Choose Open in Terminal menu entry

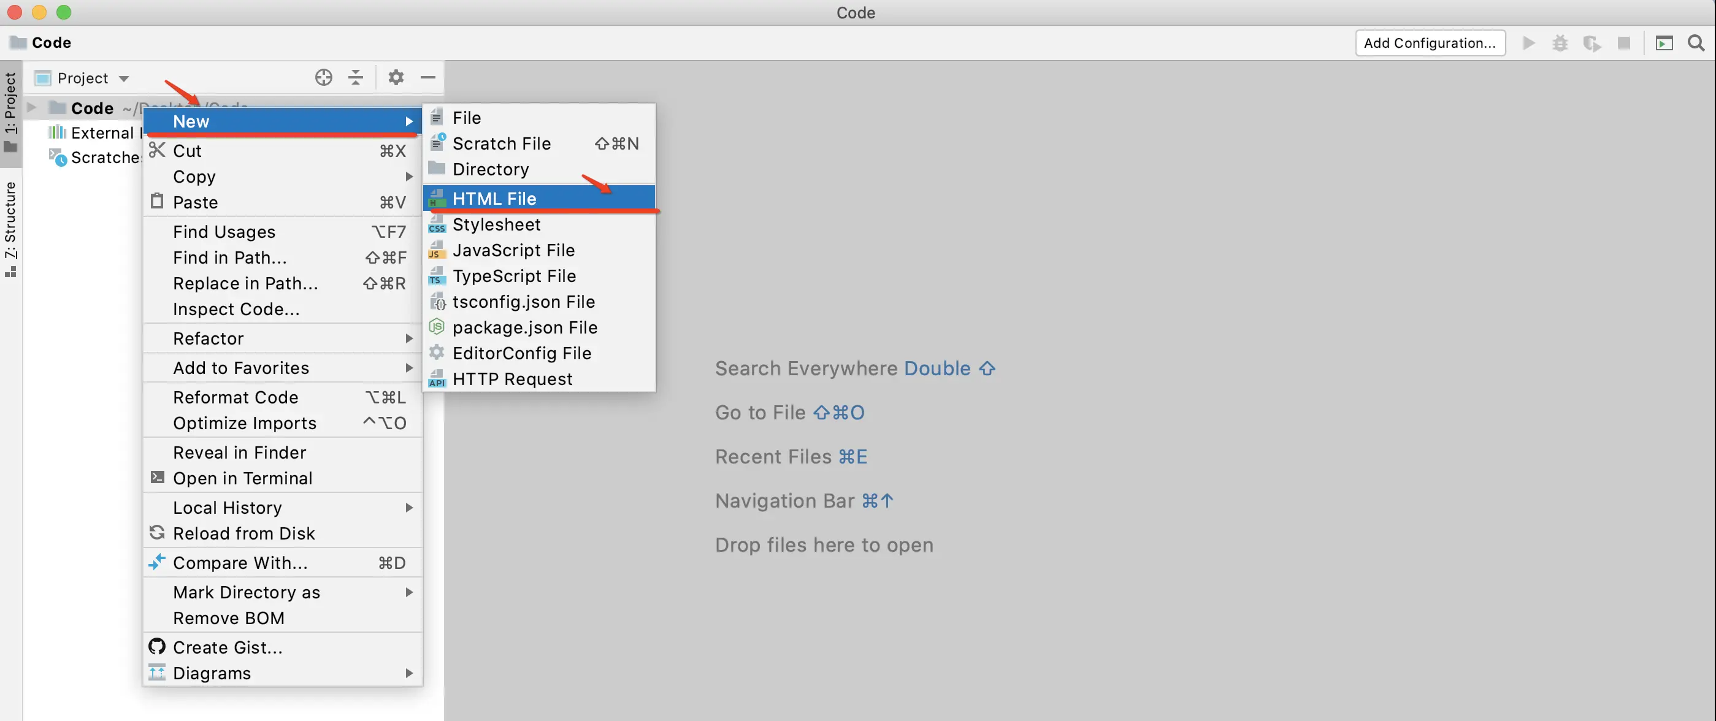coord(242,479)
